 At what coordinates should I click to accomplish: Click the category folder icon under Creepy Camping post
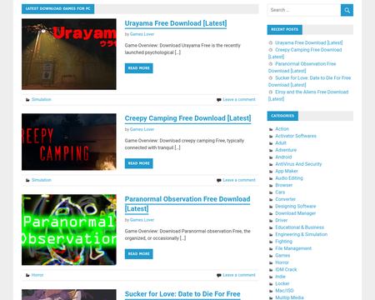27,180
